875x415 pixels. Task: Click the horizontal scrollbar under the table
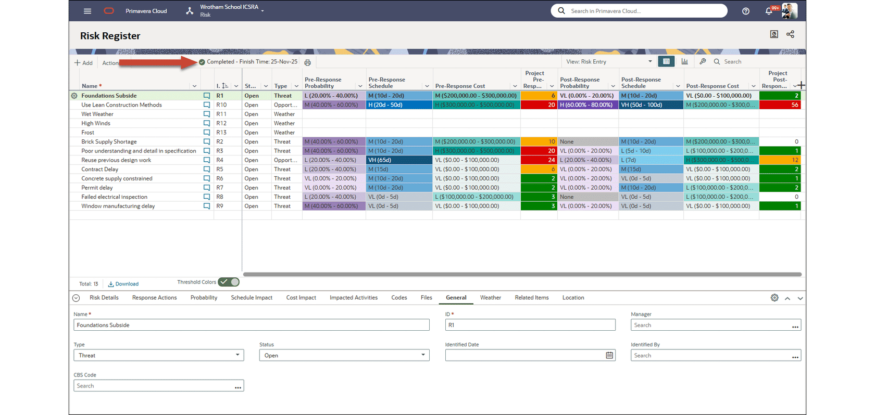click(522, 274)
